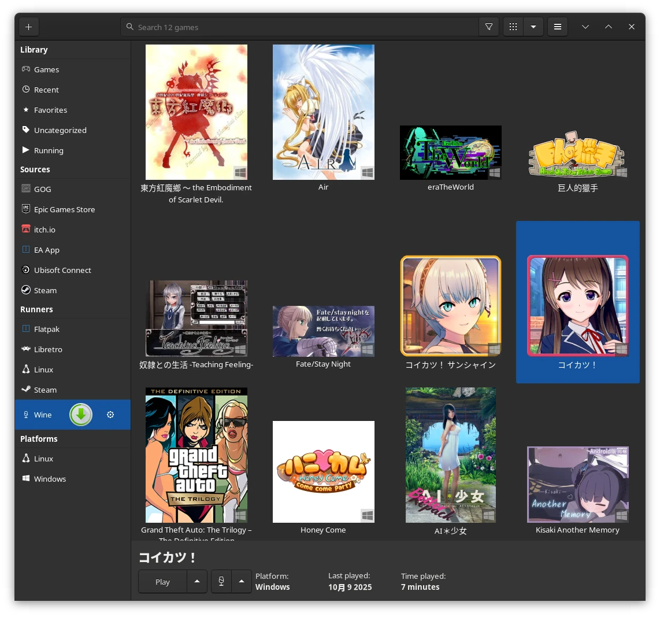Choose Ubisoft Connect in Sources
660x617 pixels.
tap(62, 270)
